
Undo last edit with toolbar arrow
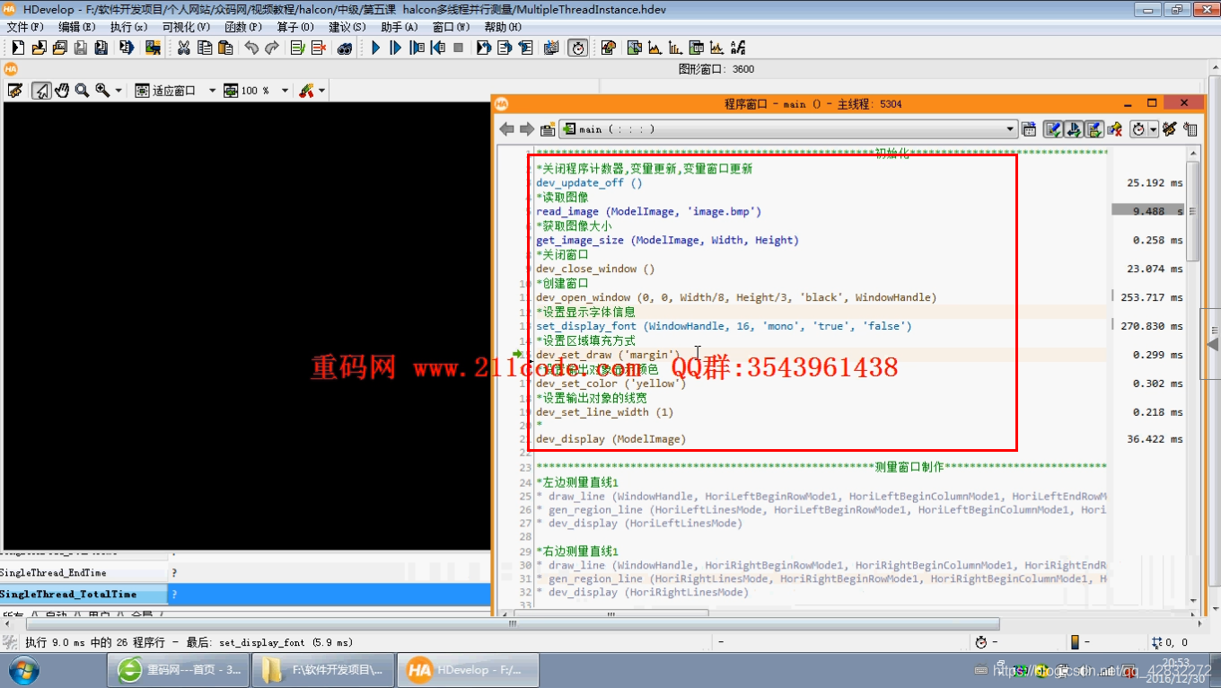pyautogui.click(x=251, y=47)
